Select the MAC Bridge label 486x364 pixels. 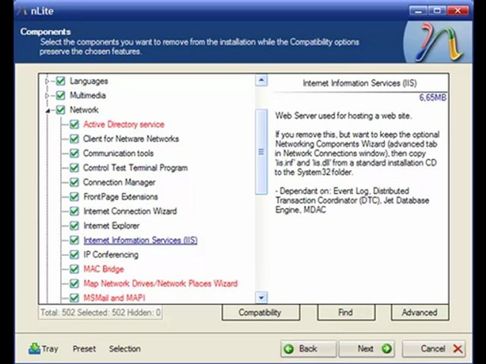[x=103, y=269]
